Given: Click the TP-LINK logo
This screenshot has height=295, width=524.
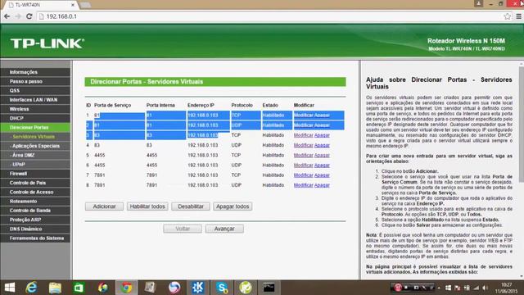Looking at the screenshot, I should 47,43.
